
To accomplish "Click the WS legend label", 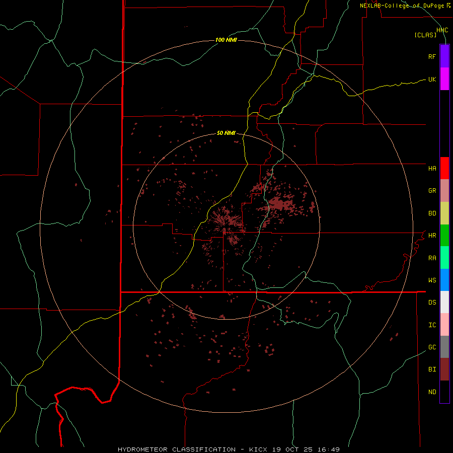I will [432, 280].
